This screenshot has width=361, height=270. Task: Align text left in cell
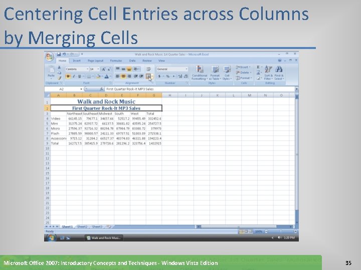pos(117,76)
